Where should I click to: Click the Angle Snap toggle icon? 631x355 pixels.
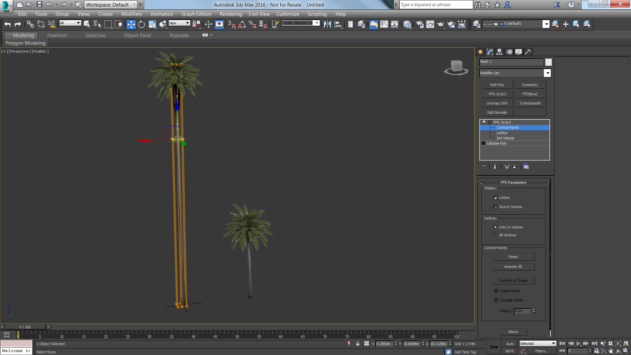(242, 24)
